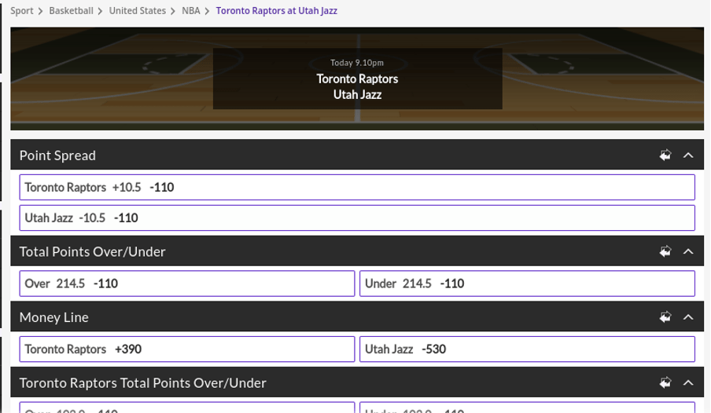The height and width of the screenshot is (413, 711).
Task: Click Total Points Over/Under header title
Action: [93, 251]
